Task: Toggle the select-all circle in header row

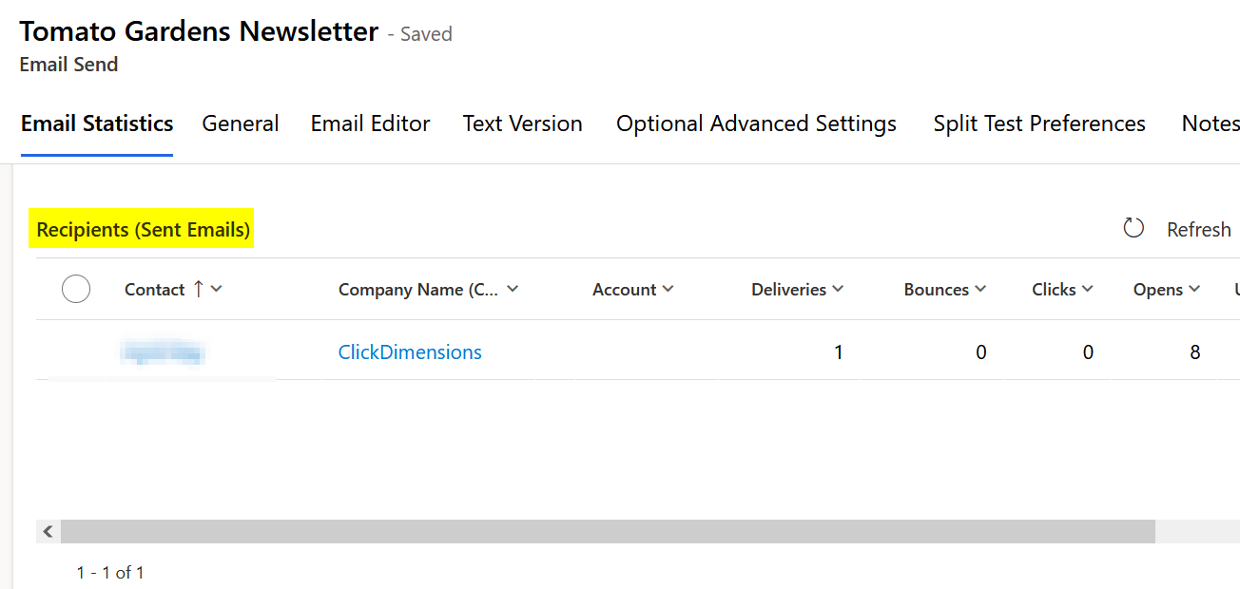Action: pyautogui.click(x=76, y=289)
